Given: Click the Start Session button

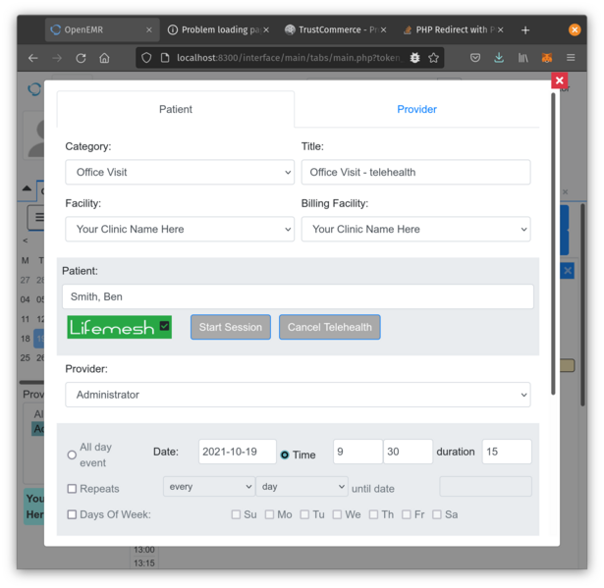Looking at the screenshot, I should (231, 327).
